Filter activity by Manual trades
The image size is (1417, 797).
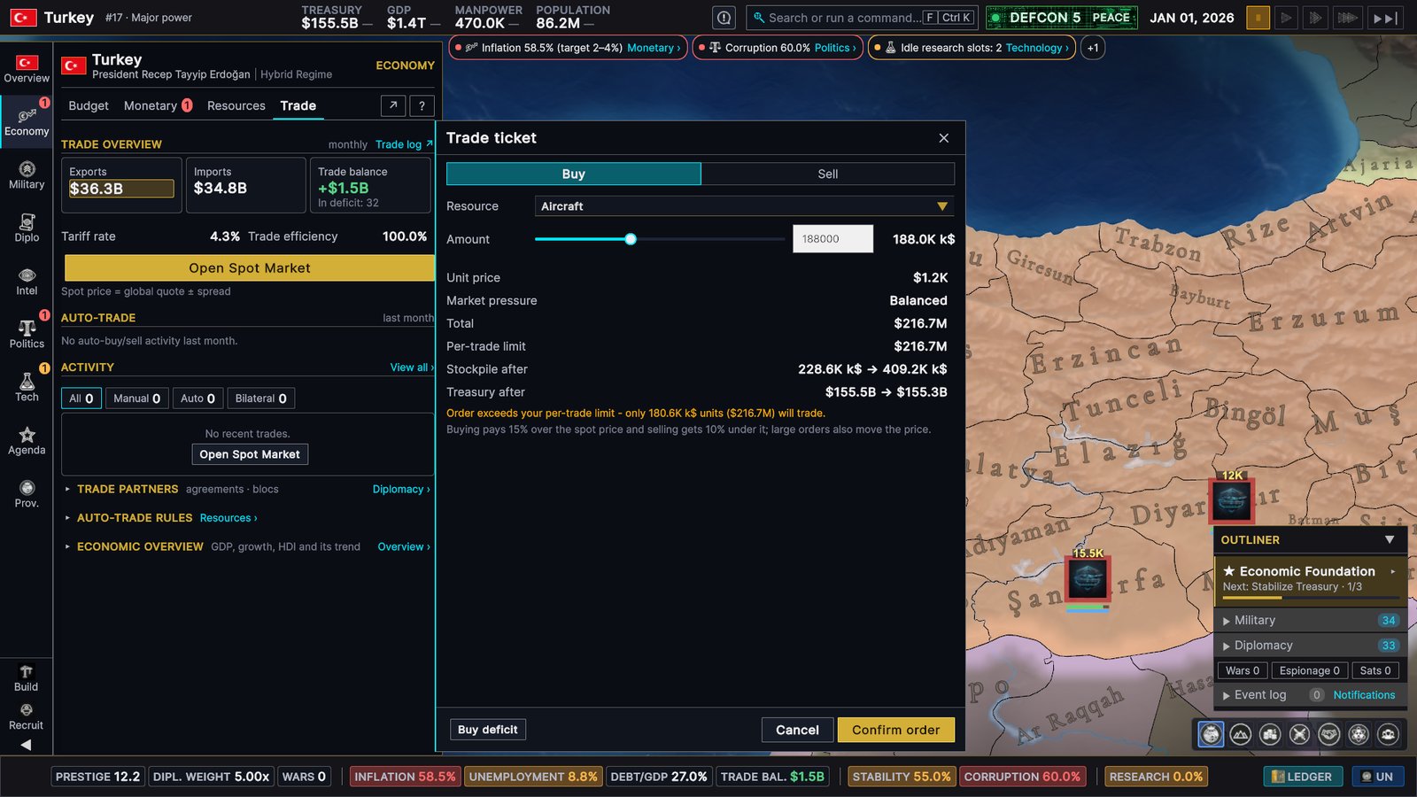click(x=137, y=398)
